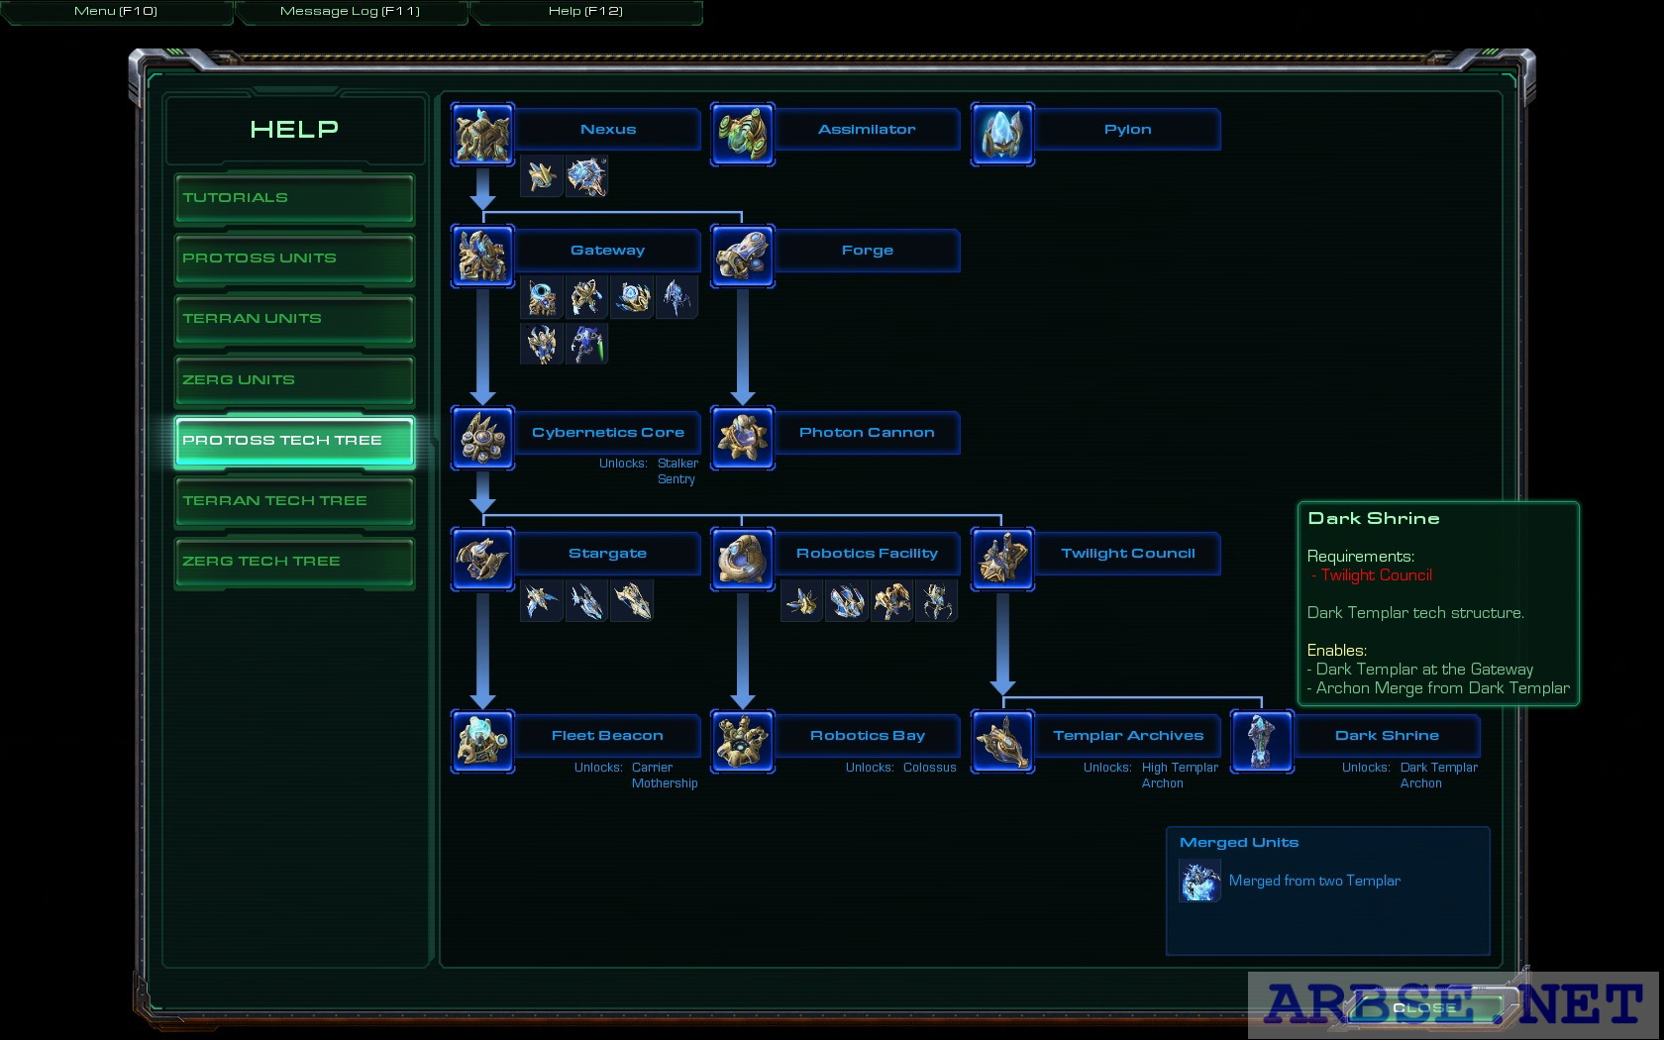Click the Pylon crystal icon
1664x1040 pixels.
pos(1002,134)
